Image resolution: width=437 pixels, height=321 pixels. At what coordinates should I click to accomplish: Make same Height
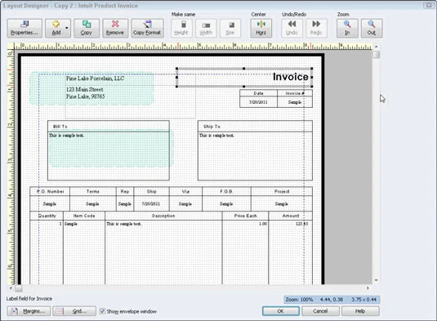click(x=181, y=28)
